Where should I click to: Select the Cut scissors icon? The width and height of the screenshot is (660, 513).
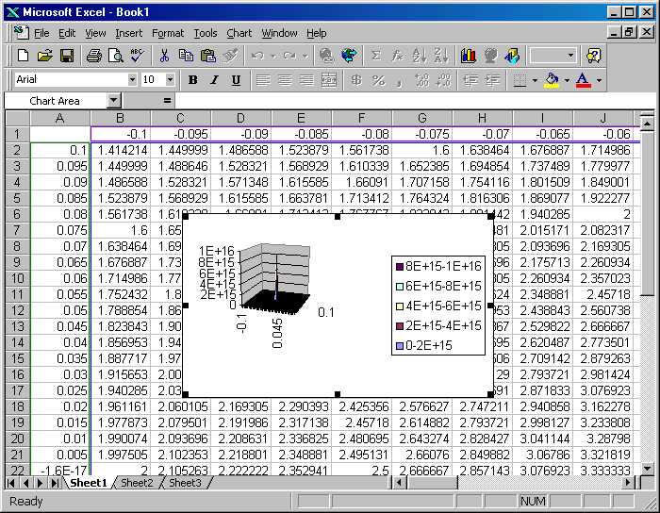point(164,56)
